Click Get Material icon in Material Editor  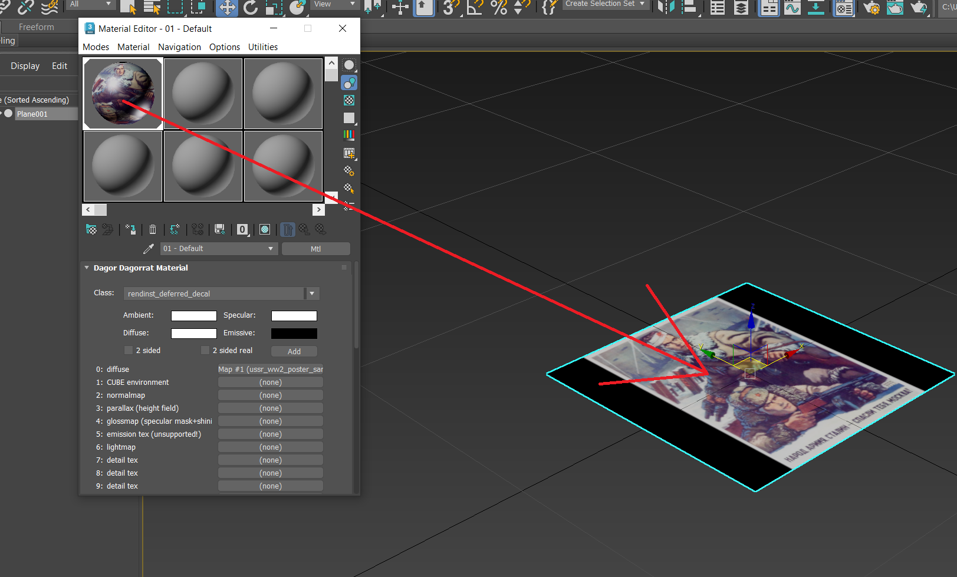(x=91, y=230)
